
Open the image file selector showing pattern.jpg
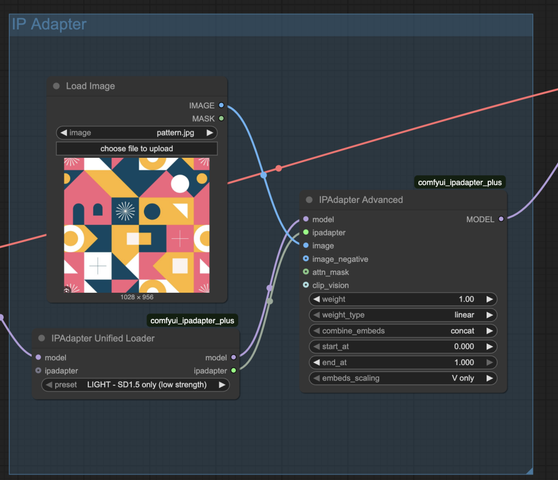(x=137, y=133)
